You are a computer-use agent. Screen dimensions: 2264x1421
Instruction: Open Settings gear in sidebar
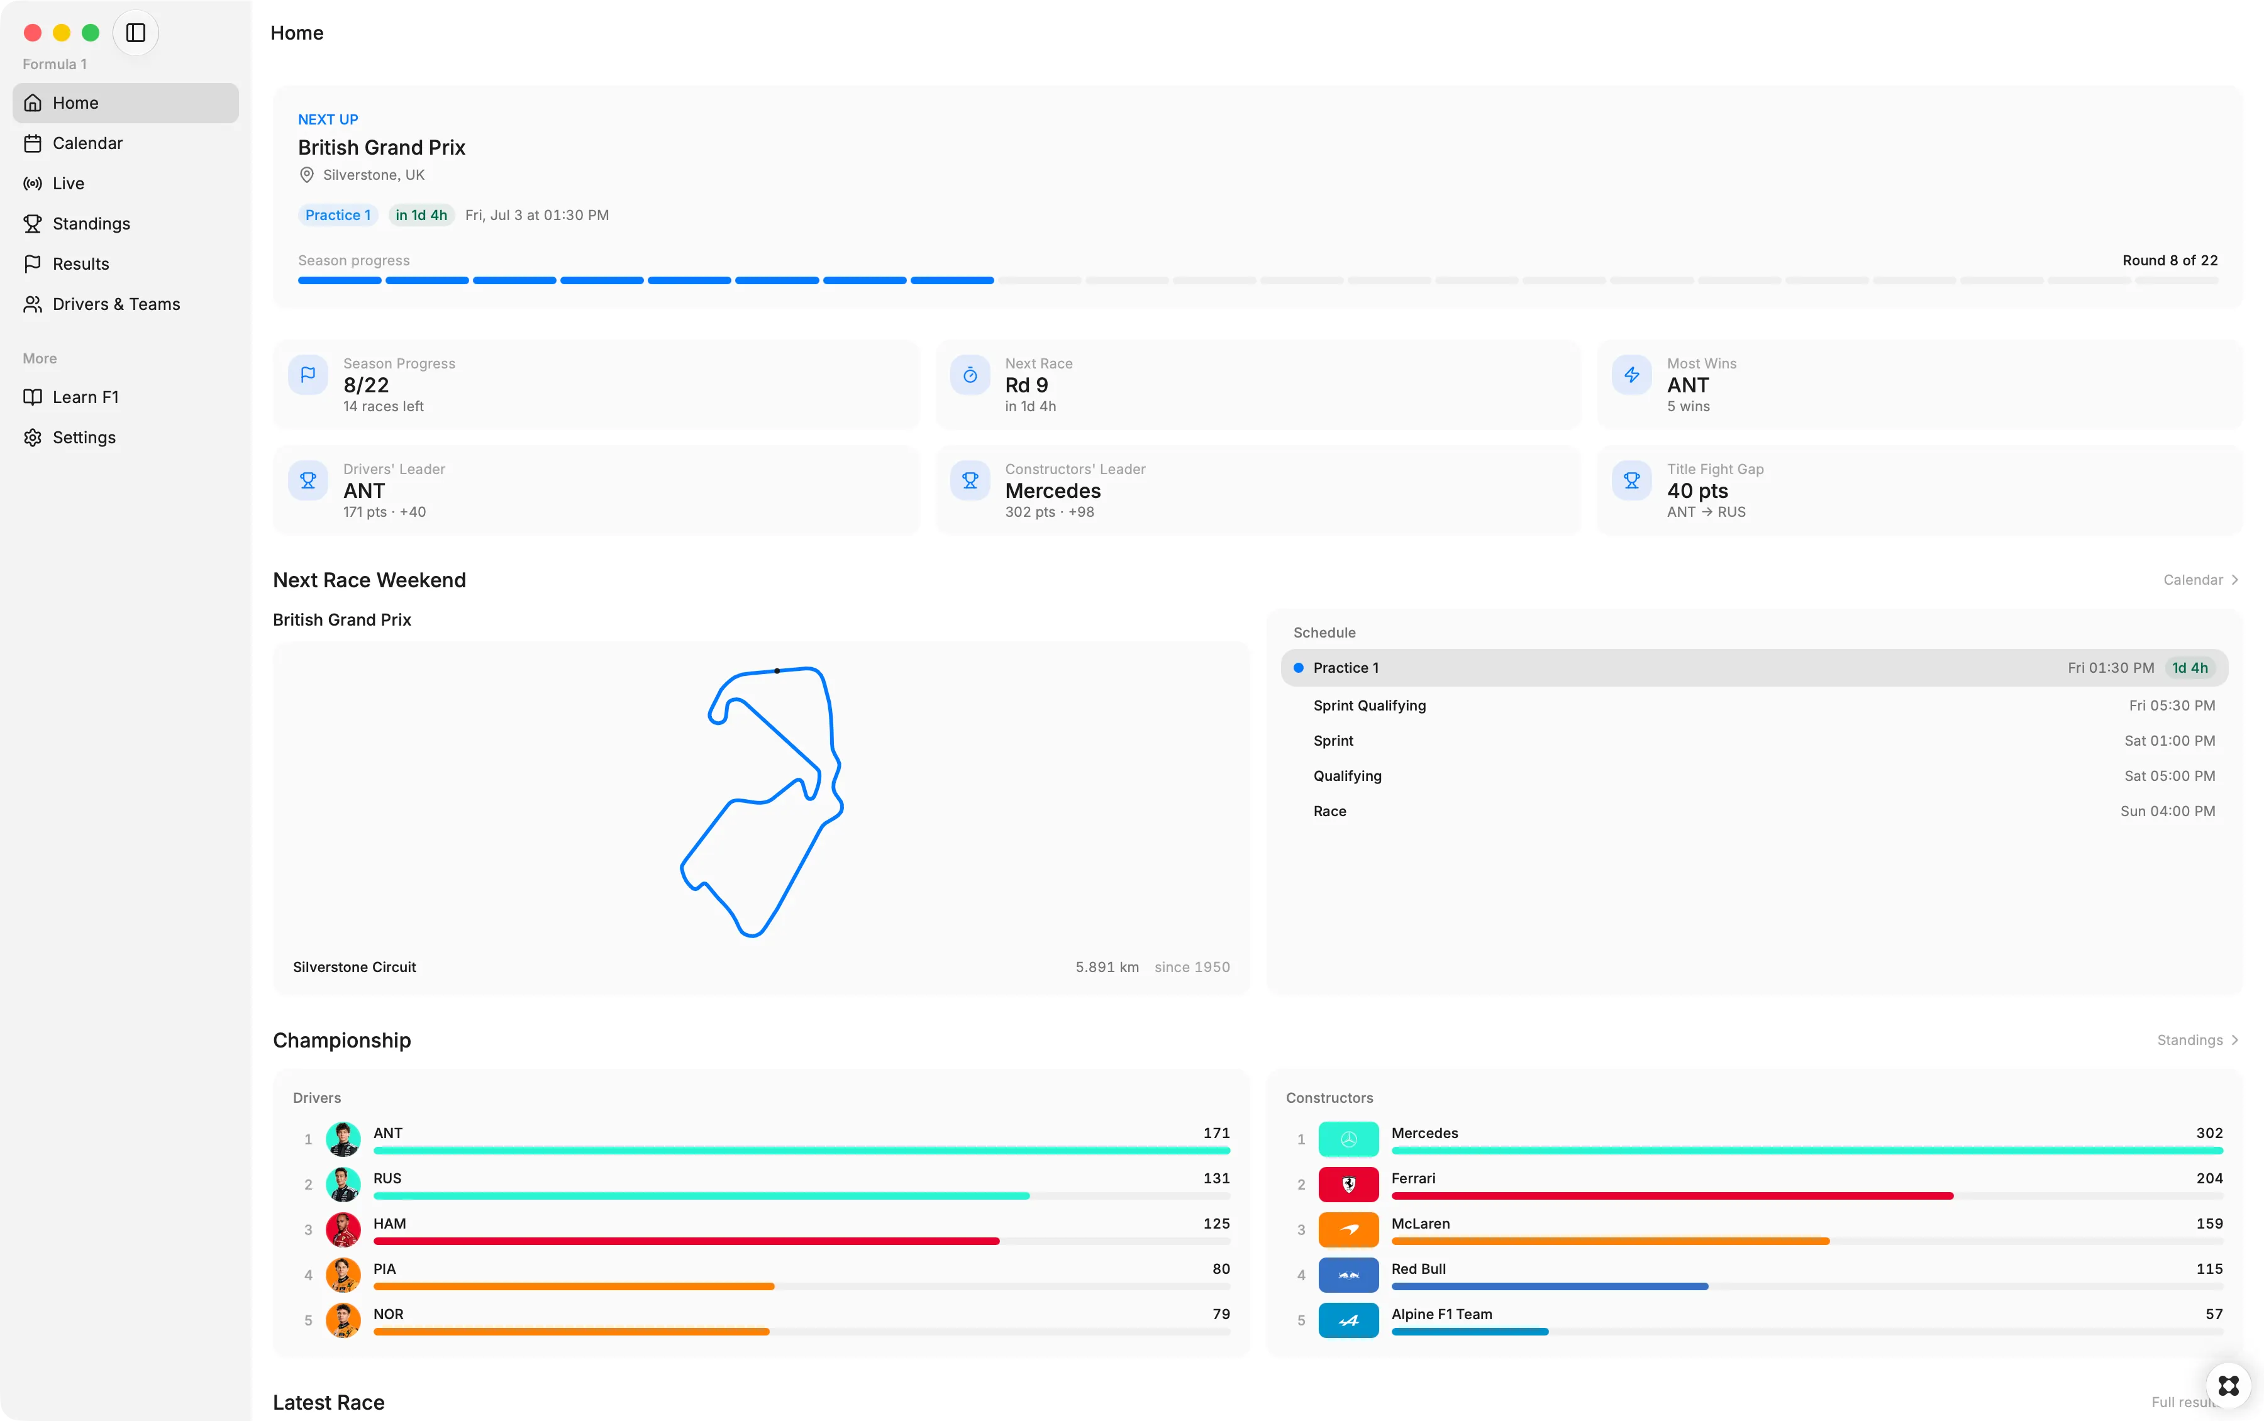pos(33,437)
